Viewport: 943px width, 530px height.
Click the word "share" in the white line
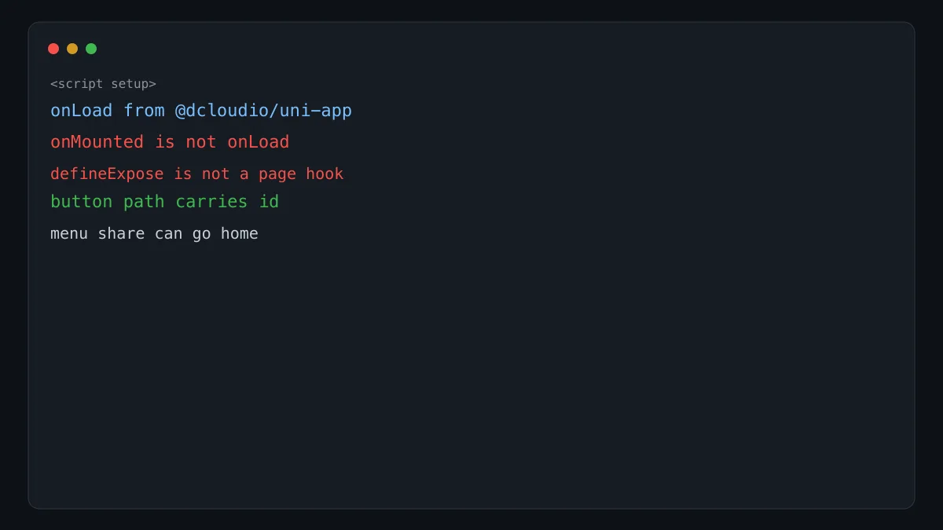(x=121, y=233)
